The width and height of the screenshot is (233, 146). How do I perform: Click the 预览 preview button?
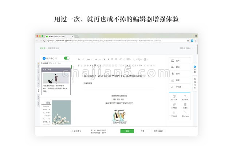click(x=142, y=131)
